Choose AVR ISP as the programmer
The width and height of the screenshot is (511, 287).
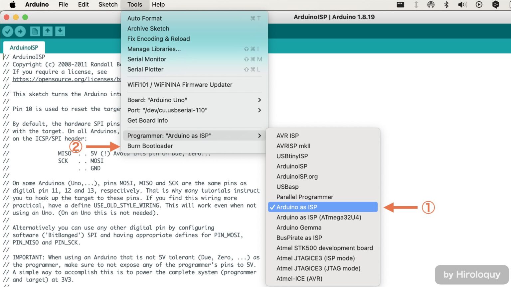pyautogui.click(x=323, y=136)
